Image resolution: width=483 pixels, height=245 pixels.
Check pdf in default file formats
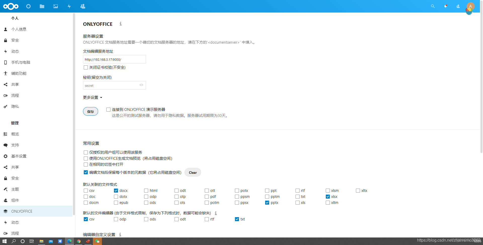pyautogui.click(x=207, y=197)
